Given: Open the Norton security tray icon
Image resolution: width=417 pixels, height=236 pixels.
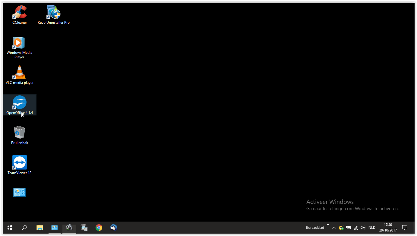Looking at the screenshot, I should click(341, 228).
